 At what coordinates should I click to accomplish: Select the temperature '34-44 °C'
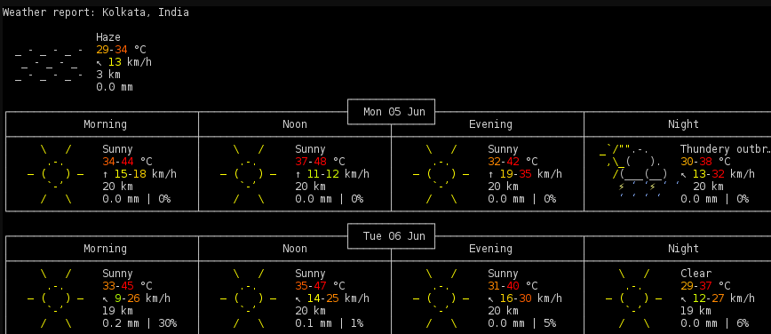[127, 162]
